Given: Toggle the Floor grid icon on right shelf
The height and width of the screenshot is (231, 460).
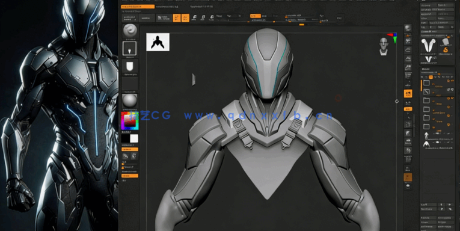Looking at the screenshot, I should click(x=408, y=85).
